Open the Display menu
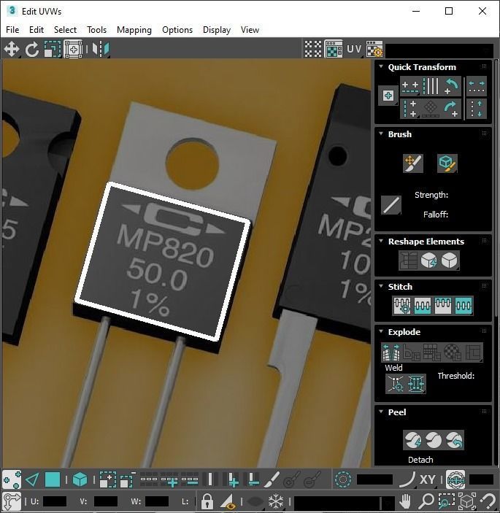 click(x=217, y=30)
